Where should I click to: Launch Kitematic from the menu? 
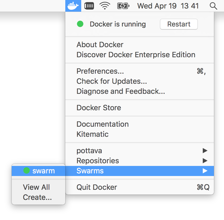[140, 134]
